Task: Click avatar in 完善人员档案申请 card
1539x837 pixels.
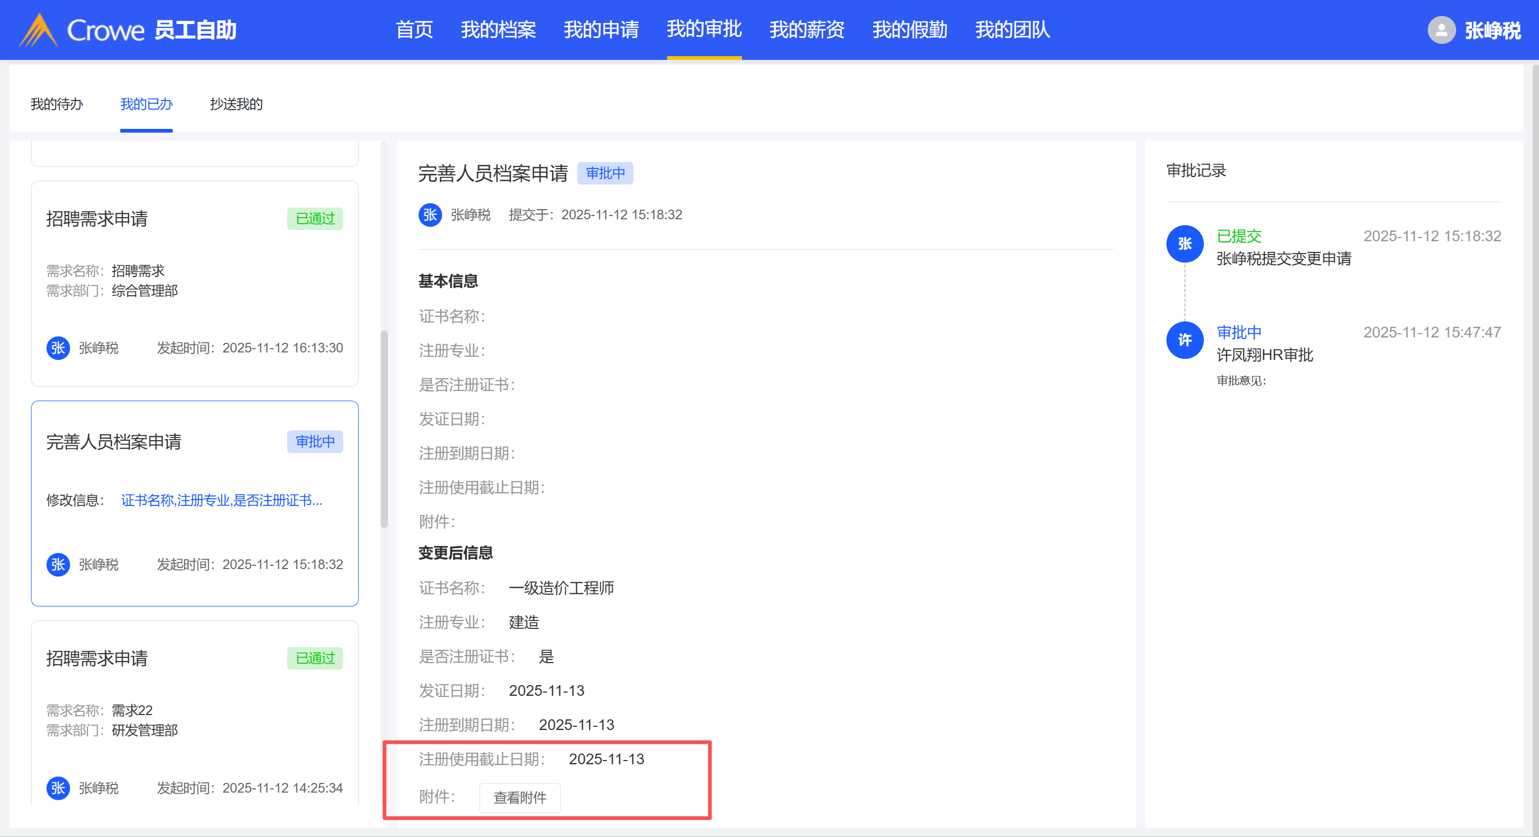Action: [x=58, y=564]
